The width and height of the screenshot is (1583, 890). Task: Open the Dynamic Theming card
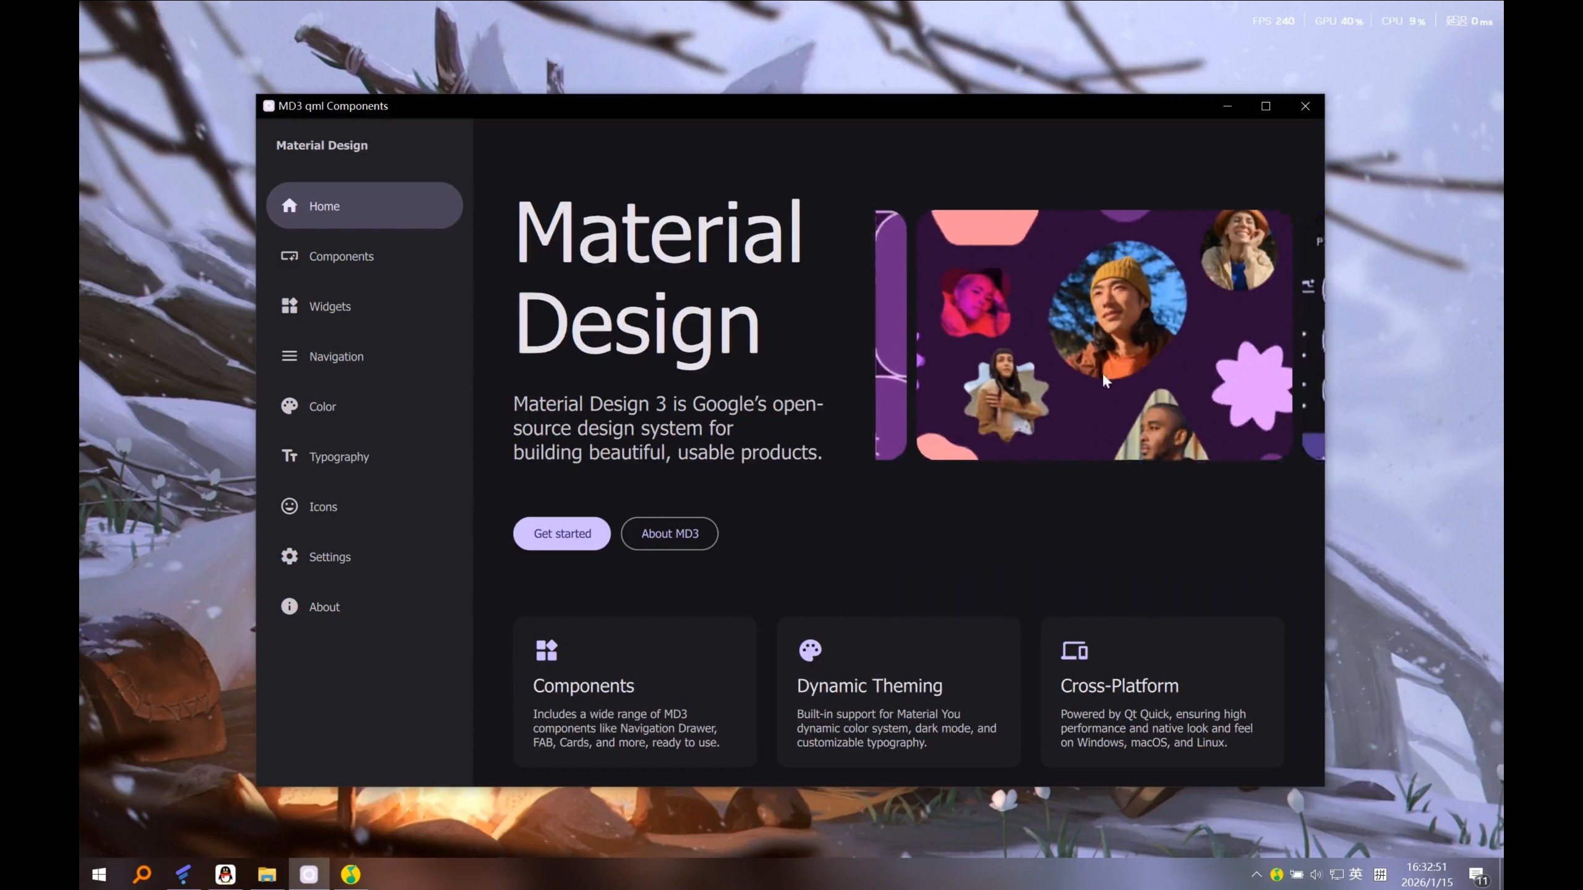click(x=898, y=693)
